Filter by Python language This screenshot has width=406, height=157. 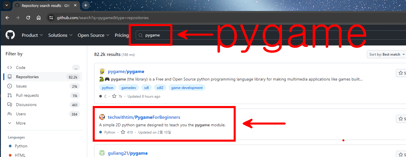[x=21, y=146]
